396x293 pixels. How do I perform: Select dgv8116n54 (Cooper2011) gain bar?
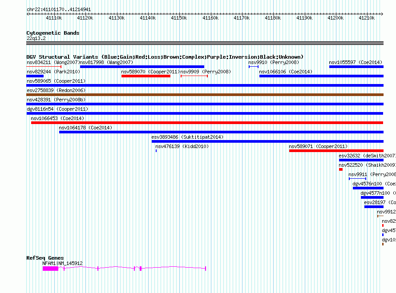point(205,113)
